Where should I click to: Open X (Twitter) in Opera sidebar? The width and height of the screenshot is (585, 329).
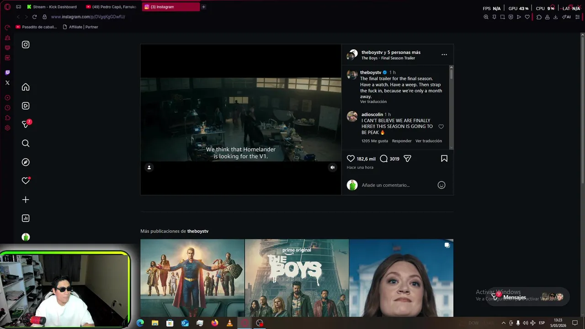coord(7,83)
